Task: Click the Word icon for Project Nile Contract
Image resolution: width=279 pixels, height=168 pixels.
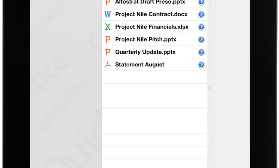Action: (x=108, y=14)
